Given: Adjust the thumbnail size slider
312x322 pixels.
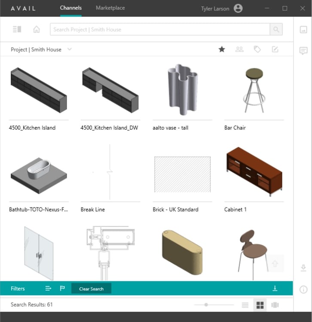Looking at the screenshot, I should pos(206,305).
